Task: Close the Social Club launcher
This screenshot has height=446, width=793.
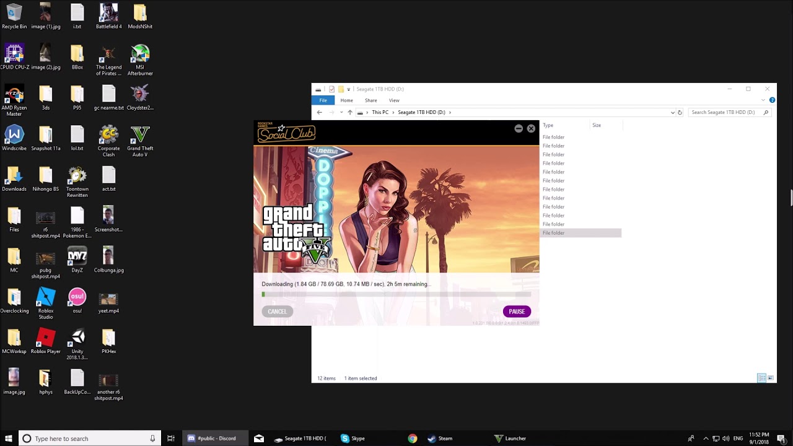Action: tap(531, 128)
